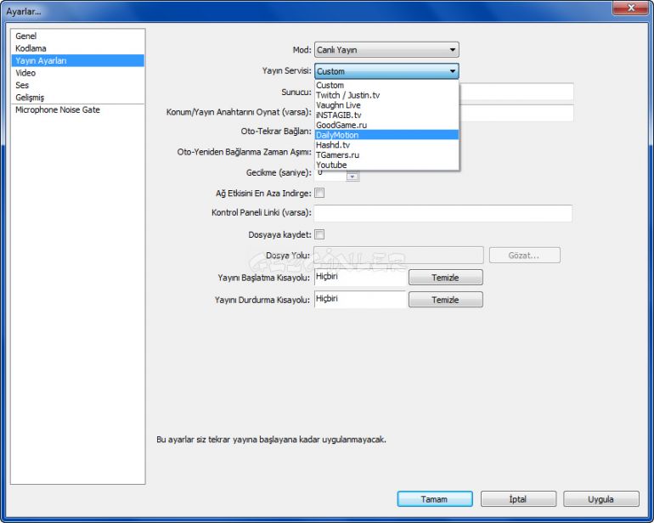The image size is (654, 523).
Task: Focus the Yayını Durdurma Kısayolu hotkey field
Action: (360, 300)
